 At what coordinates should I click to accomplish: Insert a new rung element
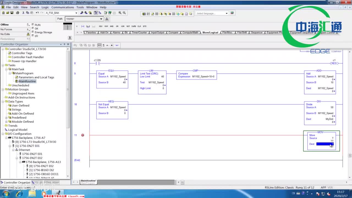[x=83, y=26]
